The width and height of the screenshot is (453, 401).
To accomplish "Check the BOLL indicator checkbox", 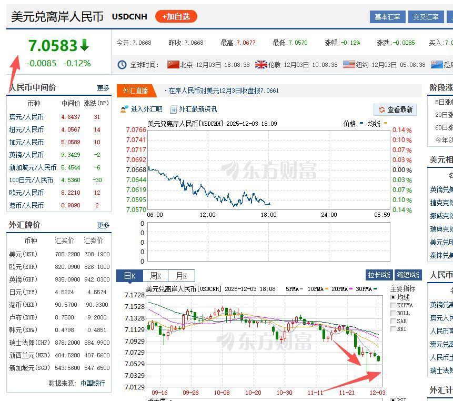I will (392, 313).
